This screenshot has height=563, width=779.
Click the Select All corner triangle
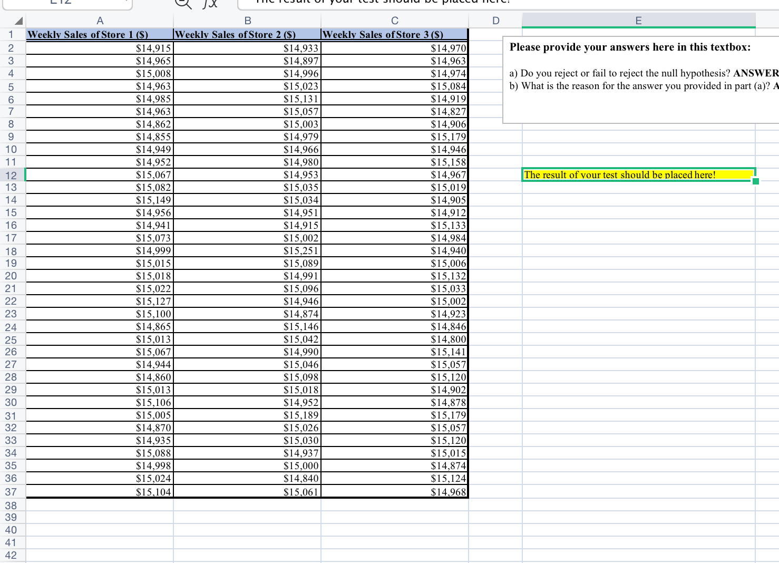(x=18, y=21)
